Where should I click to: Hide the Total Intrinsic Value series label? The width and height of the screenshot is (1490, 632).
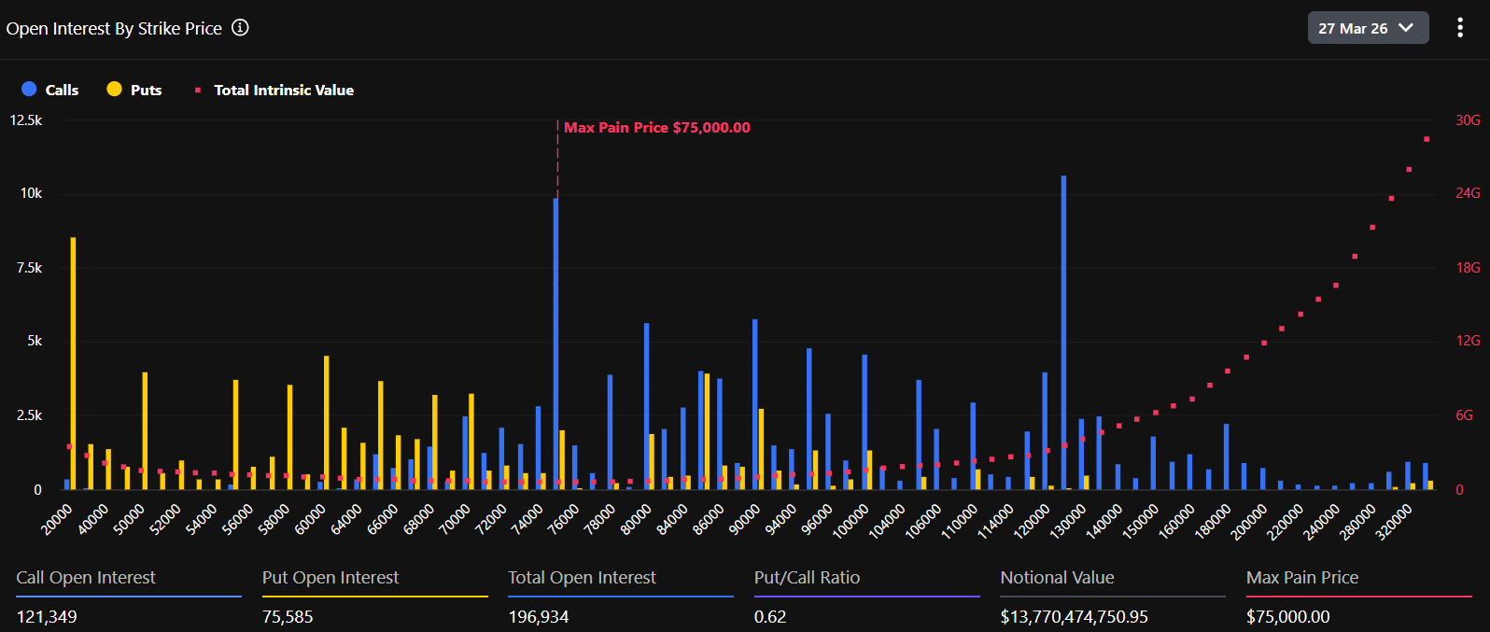284,91
